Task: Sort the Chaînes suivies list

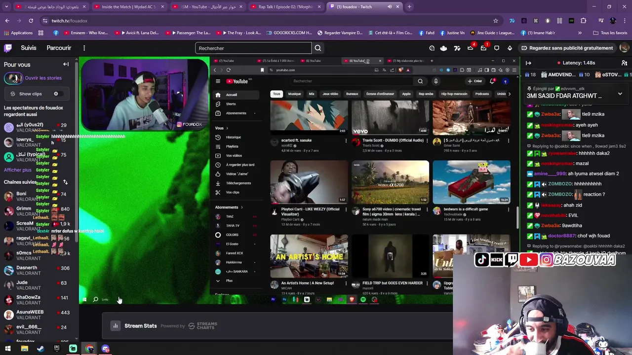Action: pos(65,182)
